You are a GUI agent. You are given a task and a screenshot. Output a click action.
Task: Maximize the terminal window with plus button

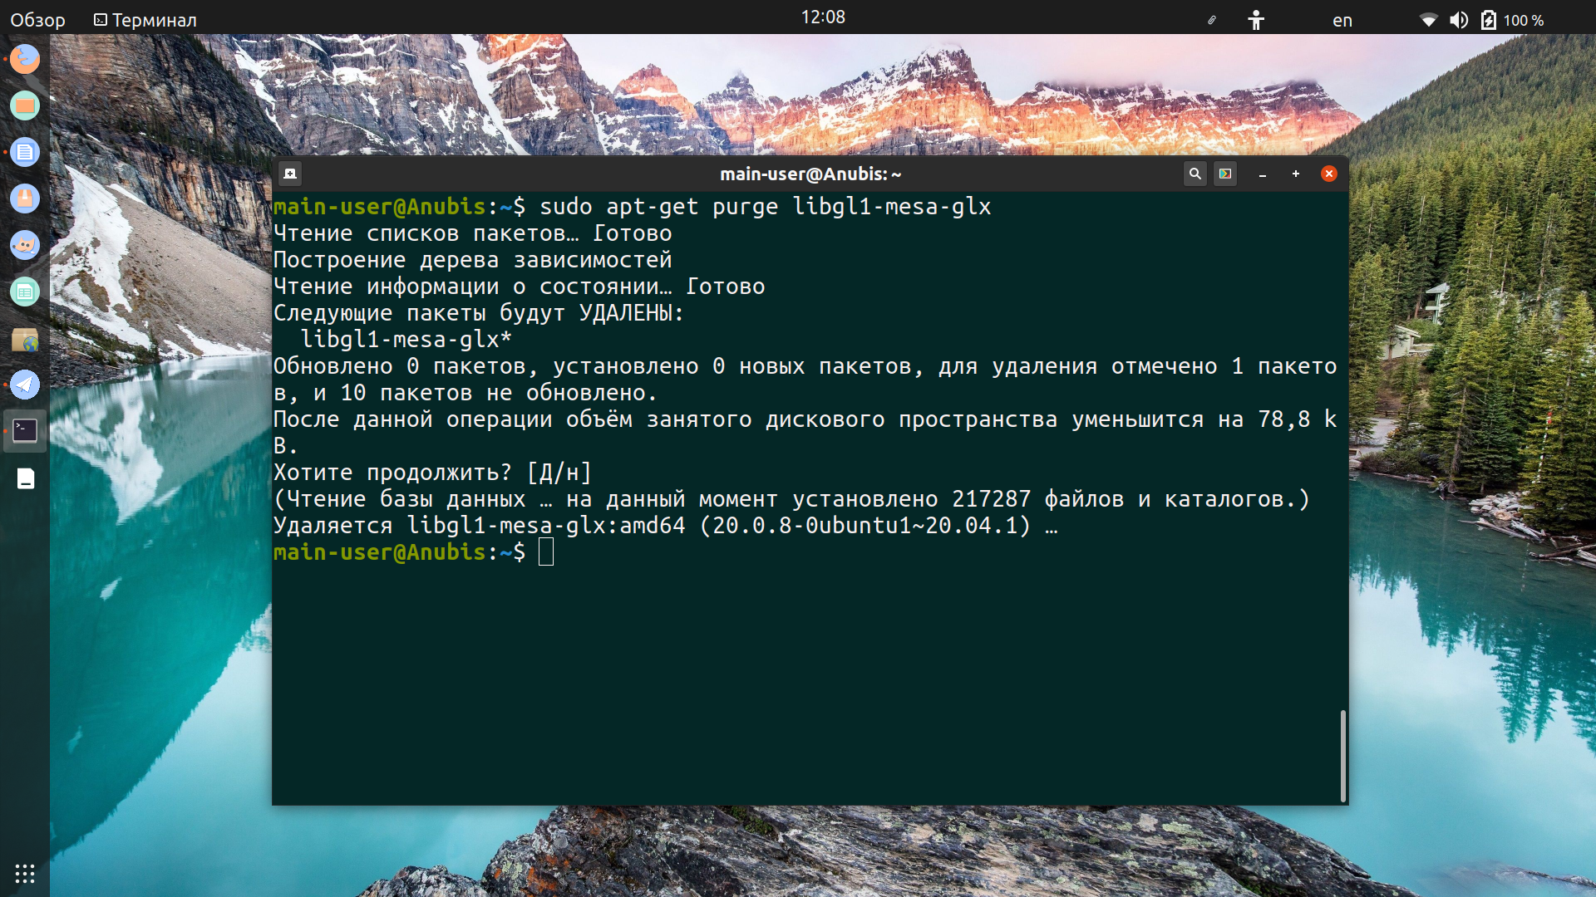1296,174
